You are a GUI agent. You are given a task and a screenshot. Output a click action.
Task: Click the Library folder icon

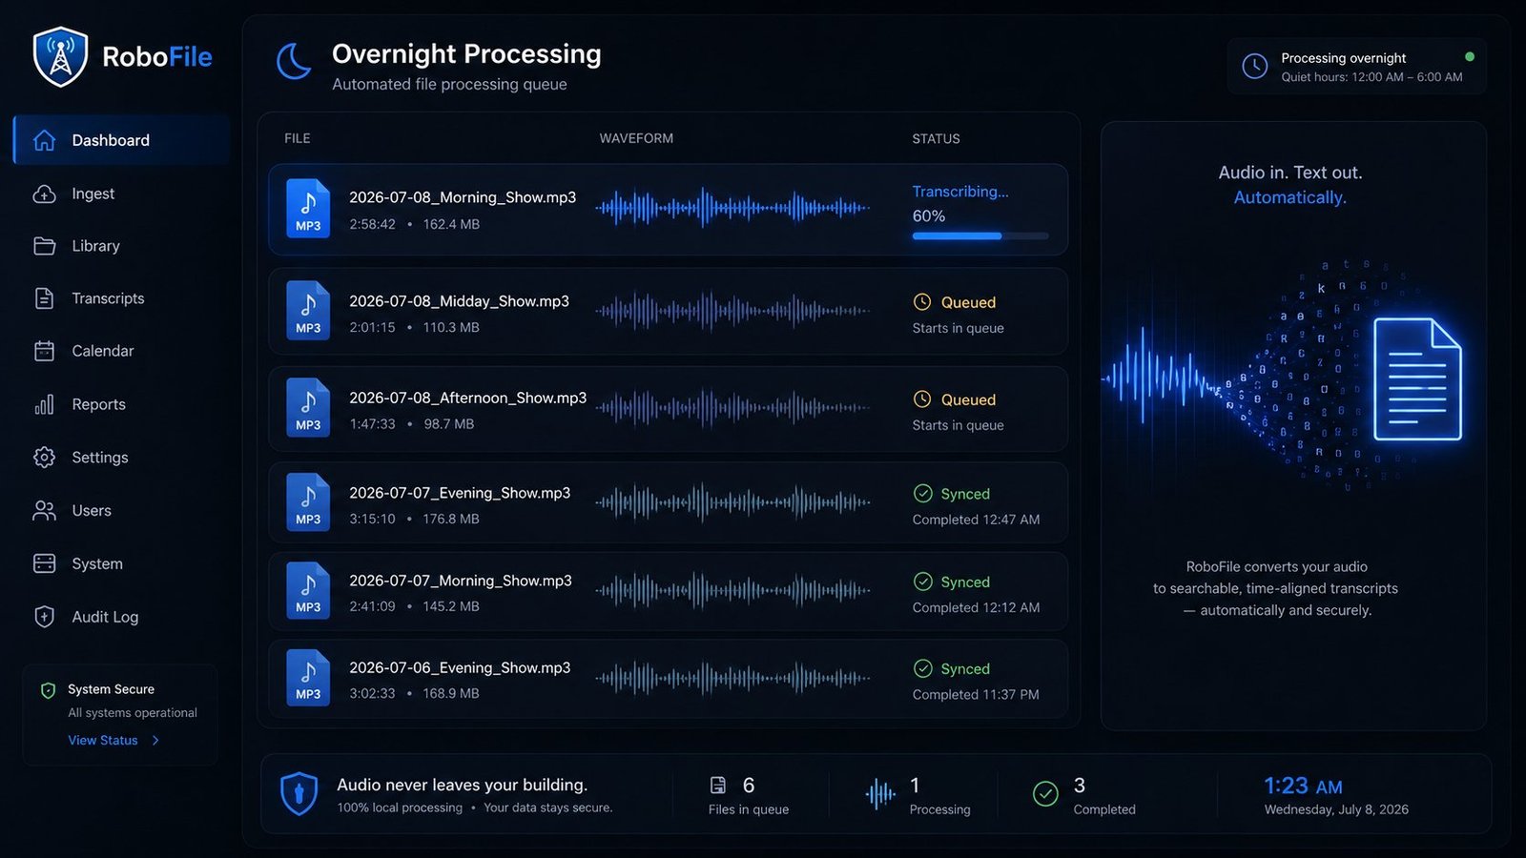(x=45, y=246)
